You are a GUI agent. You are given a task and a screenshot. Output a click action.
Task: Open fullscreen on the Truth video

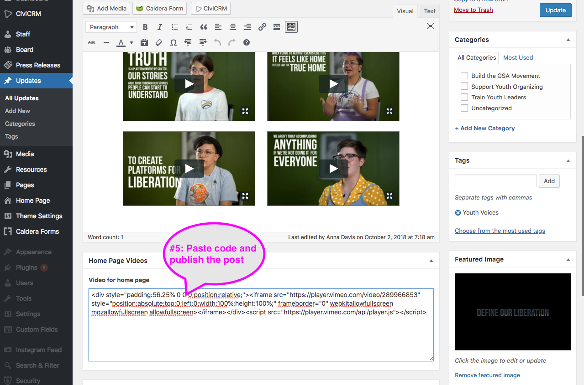pos(245,111)
